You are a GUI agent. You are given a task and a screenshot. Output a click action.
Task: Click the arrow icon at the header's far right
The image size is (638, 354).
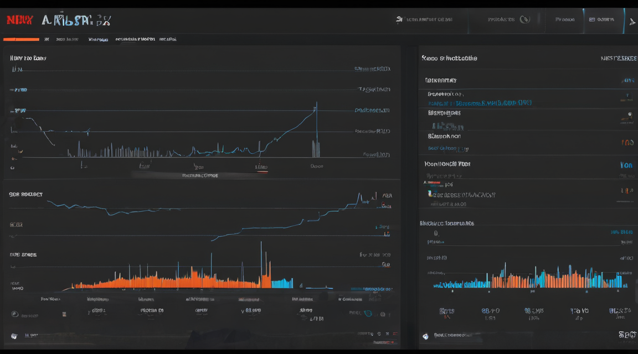tap(632, 22)
